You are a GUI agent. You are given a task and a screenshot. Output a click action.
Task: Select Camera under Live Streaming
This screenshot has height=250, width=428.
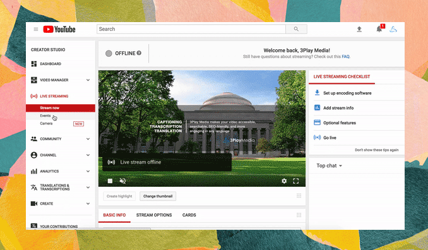coord(46,123)
